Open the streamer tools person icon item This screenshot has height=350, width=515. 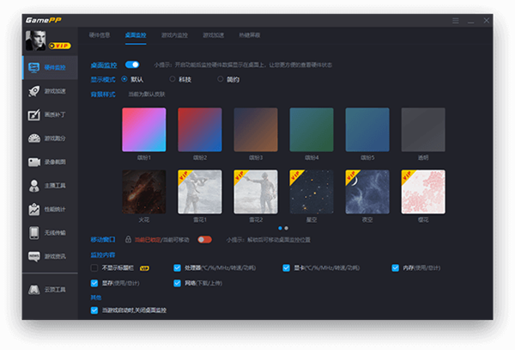(x=50, y=186)
